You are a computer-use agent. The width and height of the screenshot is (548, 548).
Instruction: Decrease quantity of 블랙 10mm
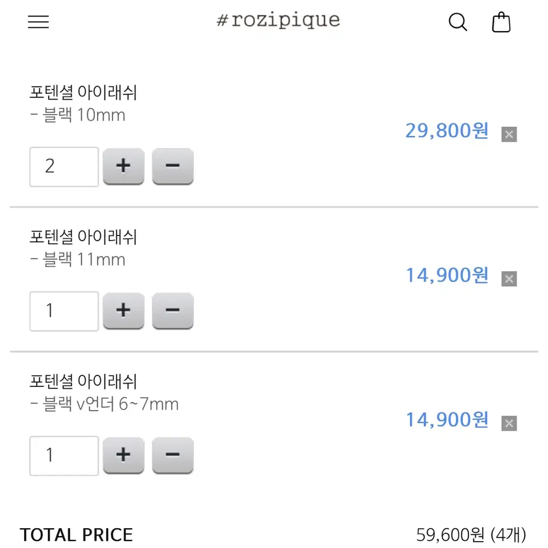coord(173,166)
